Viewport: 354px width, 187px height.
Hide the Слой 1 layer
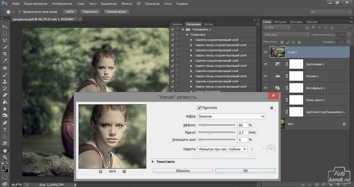pyautogui.click(x=265, y=52)
